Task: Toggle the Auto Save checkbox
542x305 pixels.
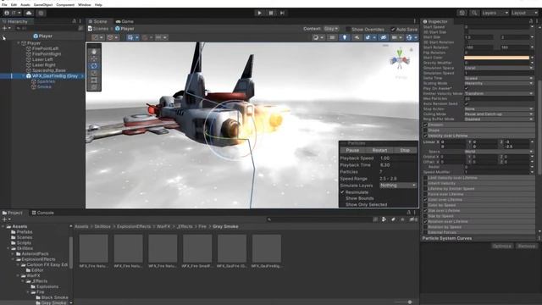Action: click(x=393, y=29)
